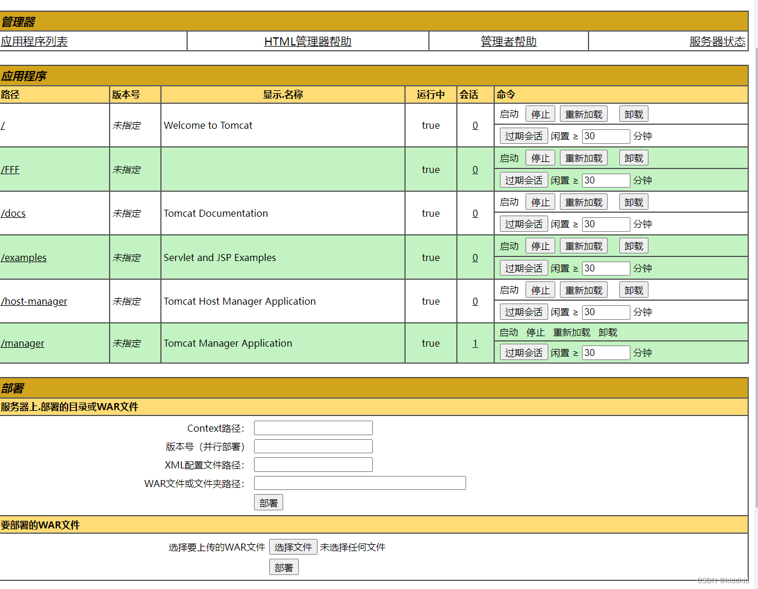This screenshot has height=589, width=758.
Task: Focus the WAR文件或文件夹路径 input field
Action: tap(360, 483)
